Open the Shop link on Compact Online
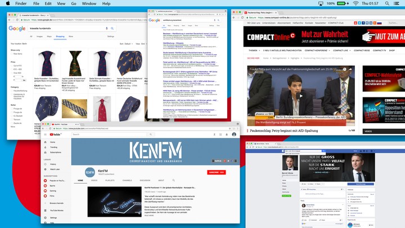This screenshot has width=405, height=228. [x=392, y=51]
